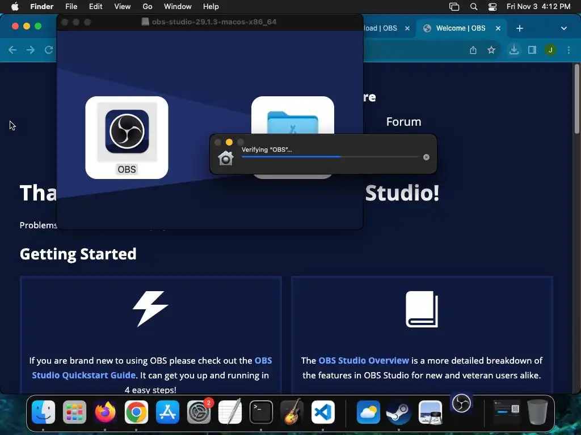Close the Welcome | OBS tab
Image resolution: width=581 pixels, height=435 pixels.
pyautogui.click(x=498, y=28)
